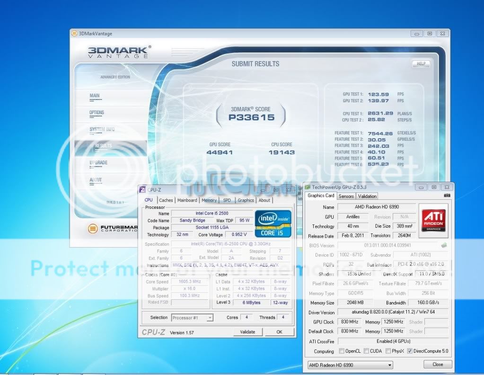Screen dimensions: 484x375
Task: Click the Max TDP value 95 W
Action: [244, 220]
